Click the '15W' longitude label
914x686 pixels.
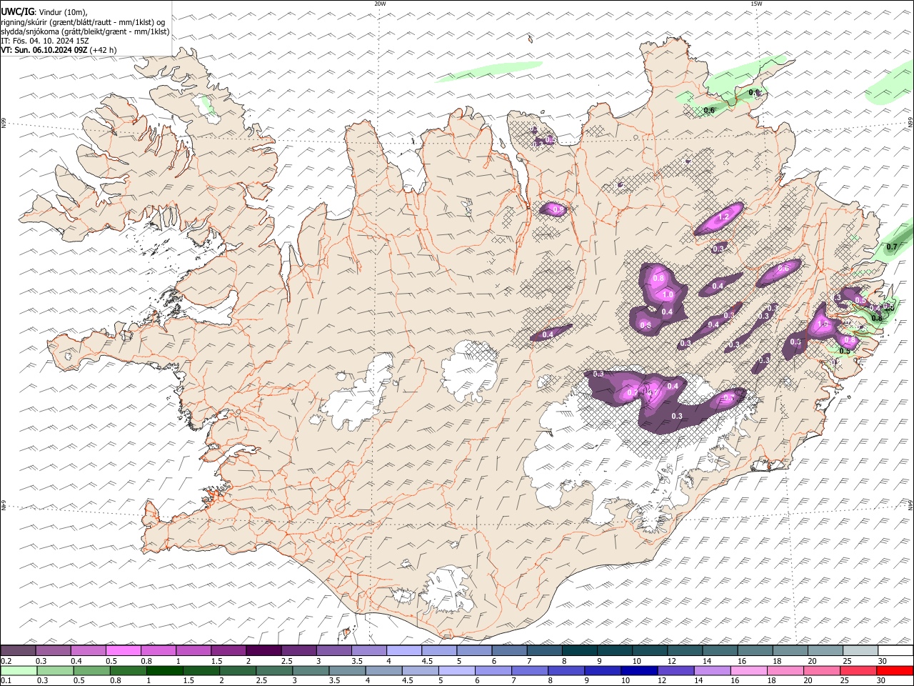coord(756,4)
